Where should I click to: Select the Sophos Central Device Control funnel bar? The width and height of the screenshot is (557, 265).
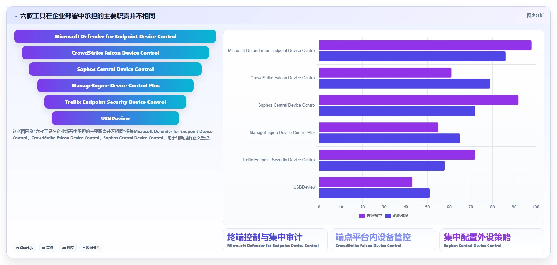115,69
